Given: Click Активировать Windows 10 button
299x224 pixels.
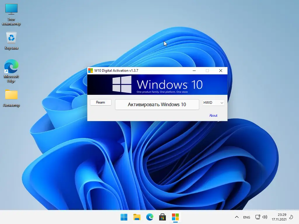Looking at the screenshot, I should 157,104.
